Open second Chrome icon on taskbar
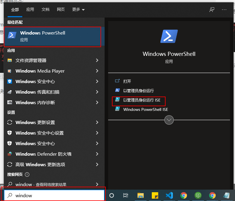 pyautogui.click(x=212, y=195)
